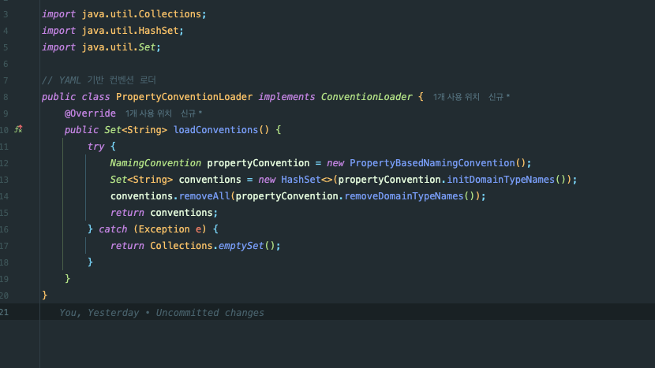Click the 'catch' keyword
Image resolution: width=655 pixels, height=368 pixels.
pos(113,229)
